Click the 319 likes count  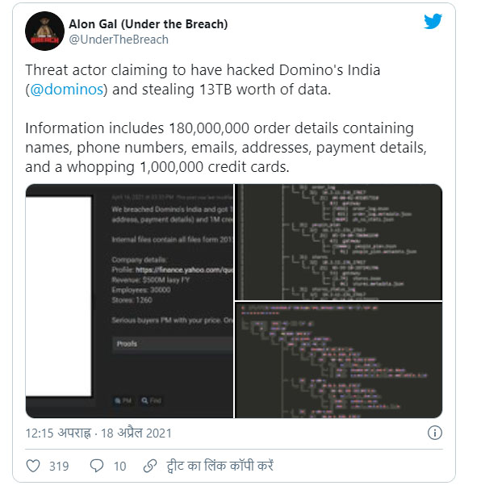coord(59,467)
